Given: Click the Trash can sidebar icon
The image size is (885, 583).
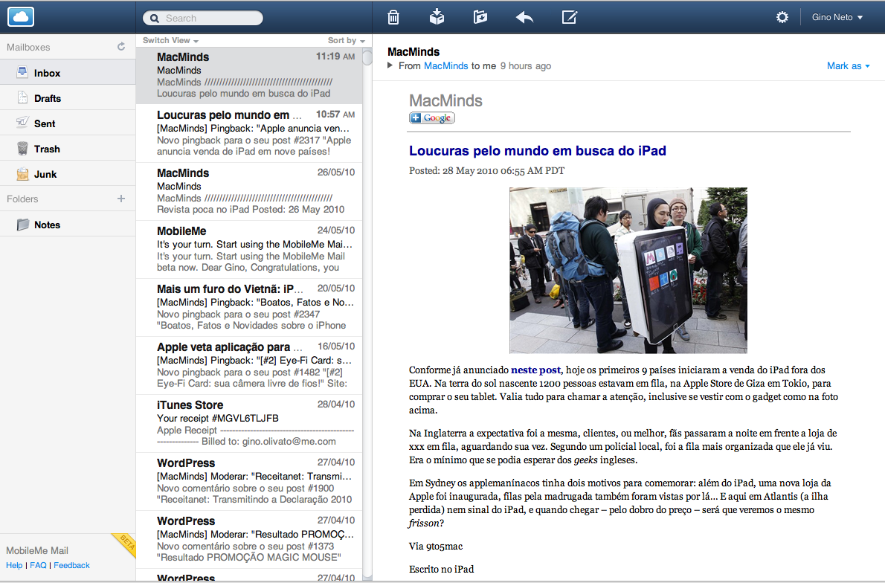Looking at the screenshot, I should (x=22, y=149).
